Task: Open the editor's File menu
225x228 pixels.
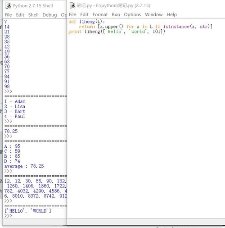Action: (72, 14)
